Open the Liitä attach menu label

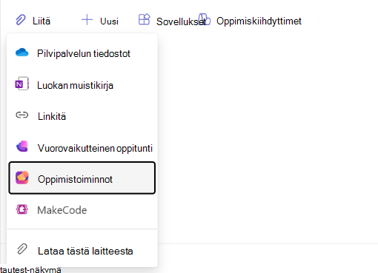[x=42, y=21]
